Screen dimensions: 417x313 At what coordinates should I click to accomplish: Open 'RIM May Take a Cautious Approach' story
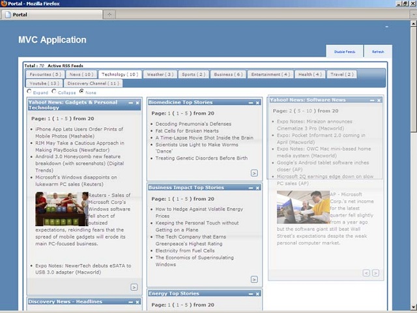pyautogui.click(x=79, y=146)
